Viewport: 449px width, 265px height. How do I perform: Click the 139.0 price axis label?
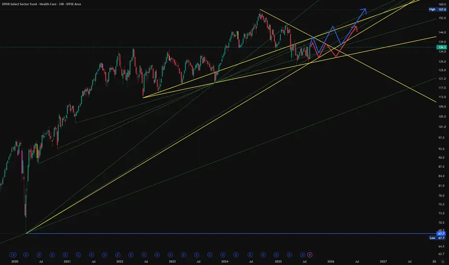(442, 42)
